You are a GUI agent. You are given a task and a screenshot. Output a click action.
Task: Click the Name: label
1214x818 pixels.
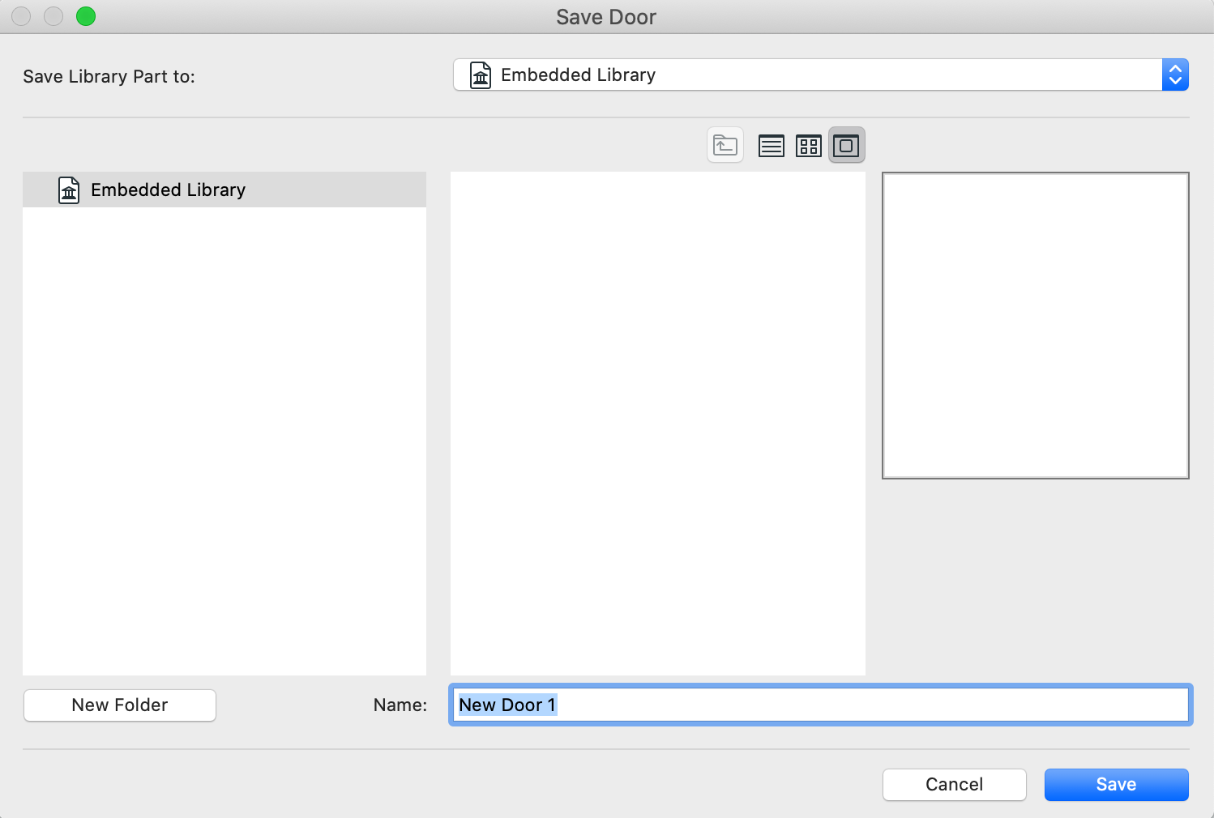coord(400,705)
